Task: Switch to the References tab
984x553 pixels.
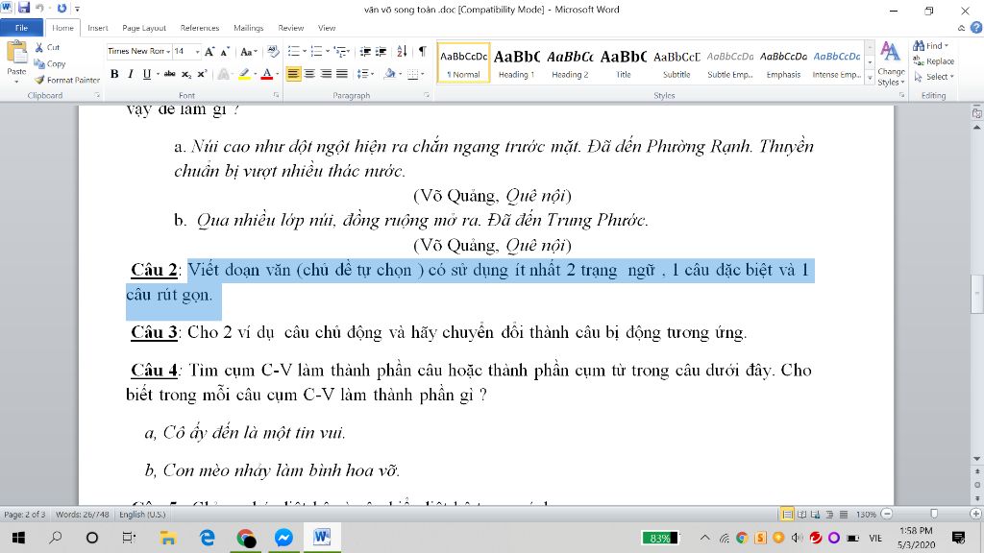Action: 200,28
